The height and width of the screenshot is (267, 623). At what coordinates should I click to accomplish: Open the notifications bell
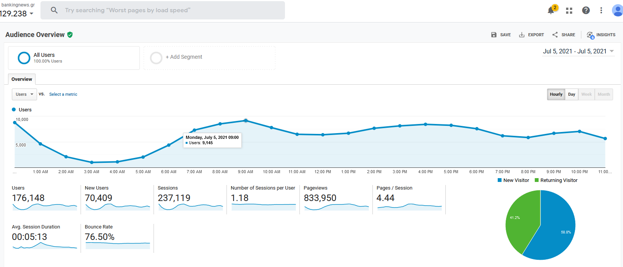click(x=551, y=10)
